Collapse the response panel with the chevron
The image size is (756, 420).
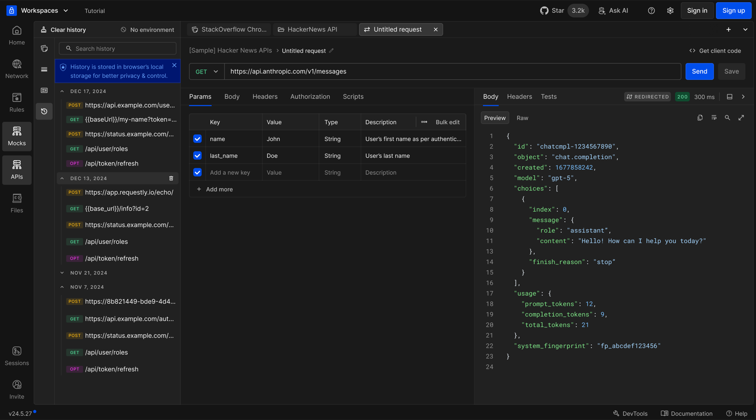point(743,97)
